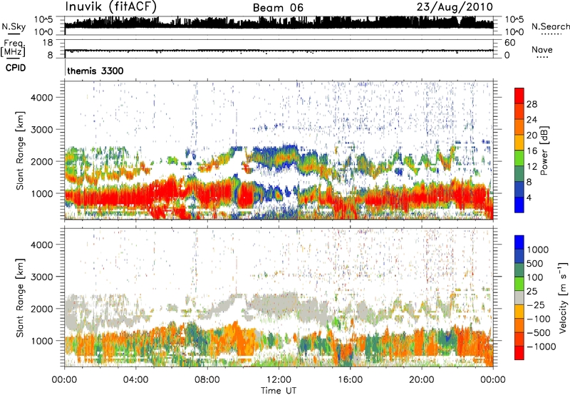The height and width of the screenshot is (395, 570).
Task: Click the '04:00' time tick label
Action: (135, 380)
